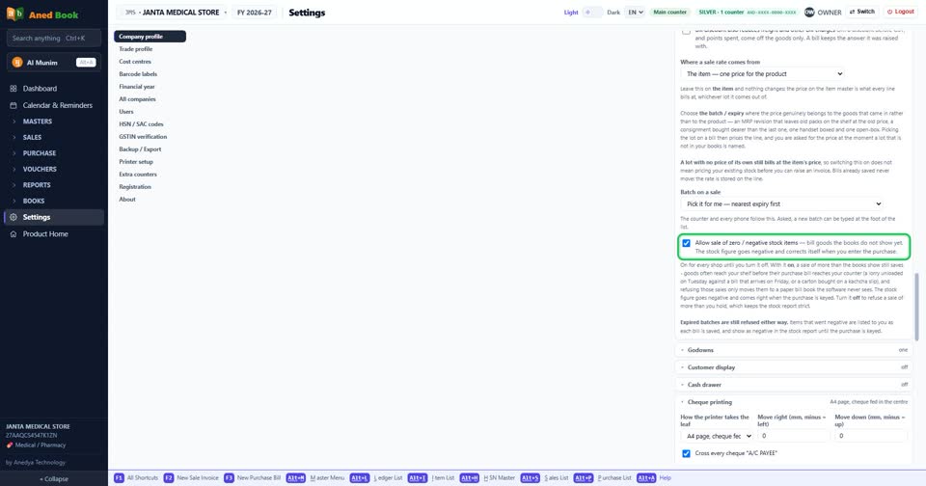Open the Financial year settings tab

pyautogui.click(x=150, y=87)
